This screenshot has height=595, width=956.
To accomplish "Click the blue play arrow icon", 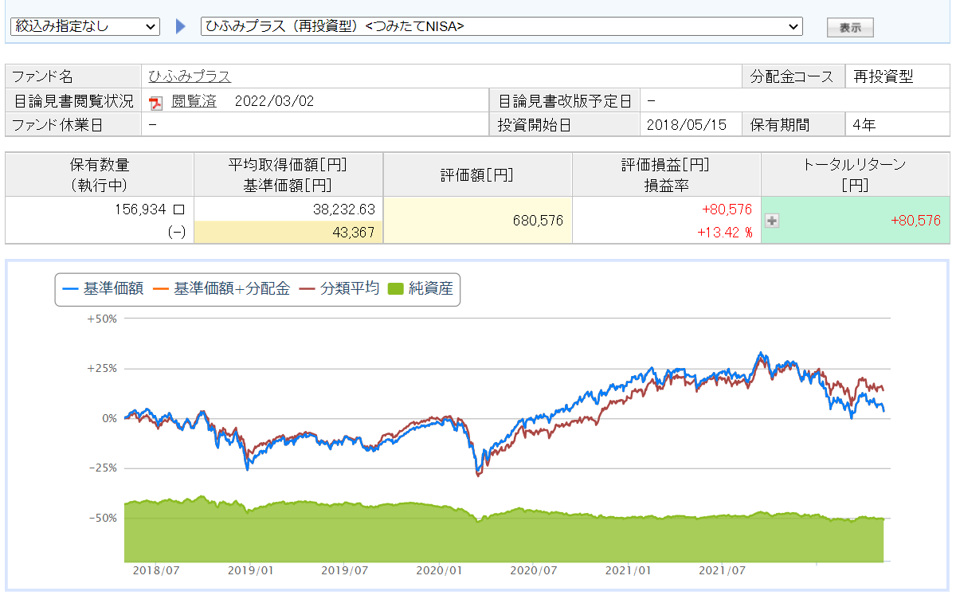I will point(180,27).
